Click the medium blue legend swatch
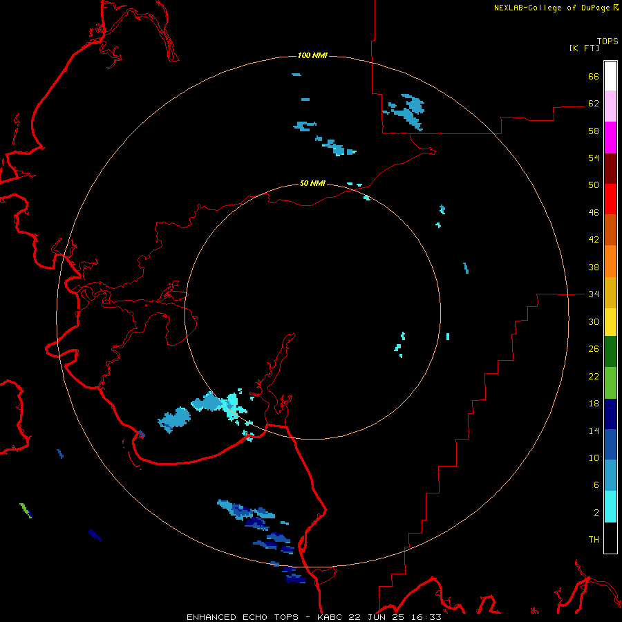 tap(610, 444)
